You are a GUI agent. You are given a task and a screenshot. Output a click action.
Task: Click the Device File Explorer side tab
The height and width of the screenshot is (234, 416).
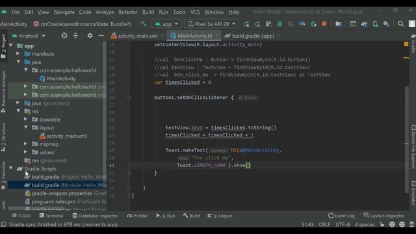(413, 146)
